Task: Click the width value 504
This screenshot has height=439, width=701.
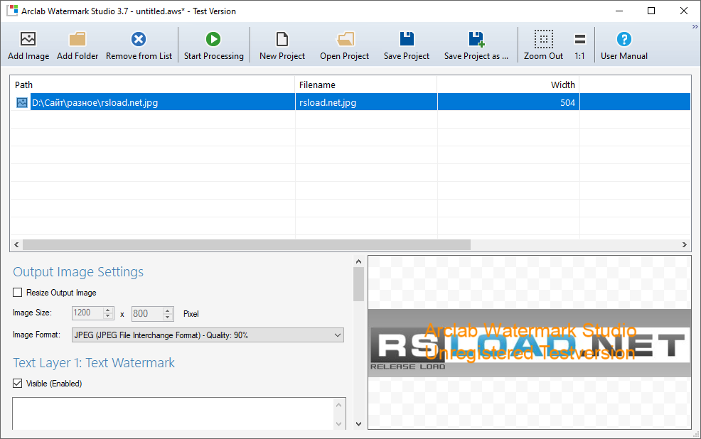Action: click(567, 103)
